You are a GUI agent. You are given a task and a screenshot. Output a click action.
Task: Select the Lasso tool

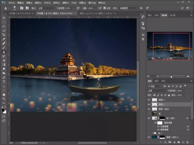point(4,26)
